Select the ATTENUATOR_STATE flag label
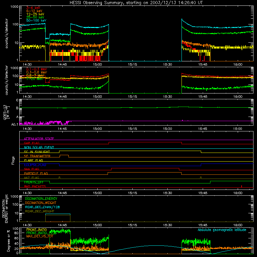Image resolution: width=257 pixels, height=257 pixels. 39,139
